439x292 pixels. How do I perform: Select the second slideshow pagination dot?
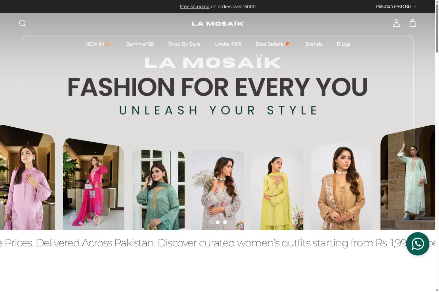point(218,222)
